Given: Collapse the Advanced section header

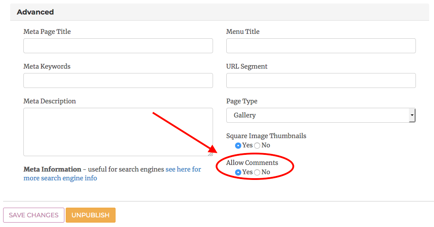Looking at the screenshot, I should [x=35, y=12].
